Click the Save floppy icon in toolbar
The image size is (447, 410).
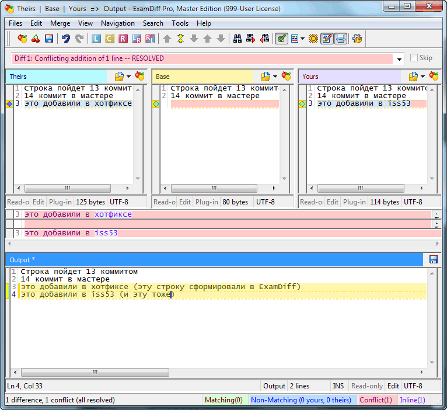49,39
